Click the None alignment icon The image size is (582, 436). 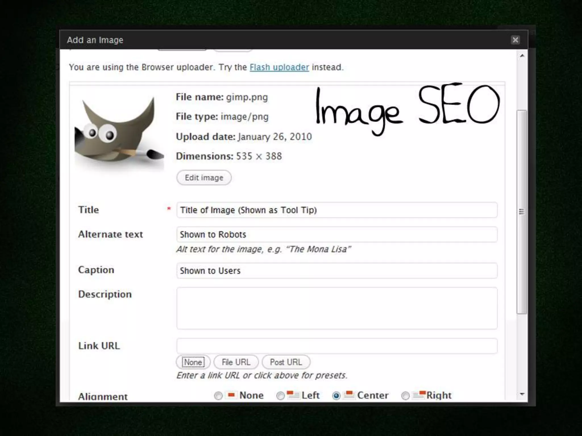tap(231, 395)
